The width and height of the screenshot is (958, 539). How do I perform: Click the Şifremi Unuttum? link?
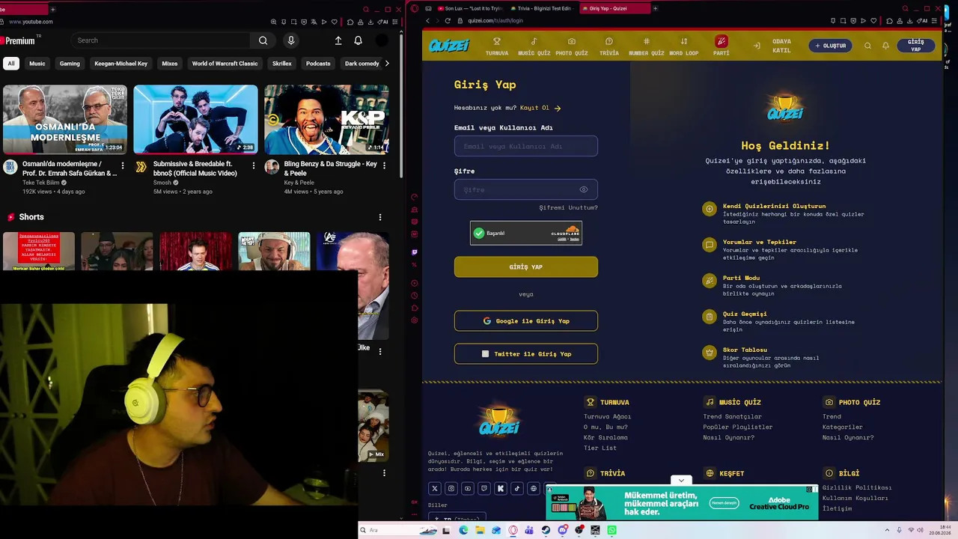568,207
